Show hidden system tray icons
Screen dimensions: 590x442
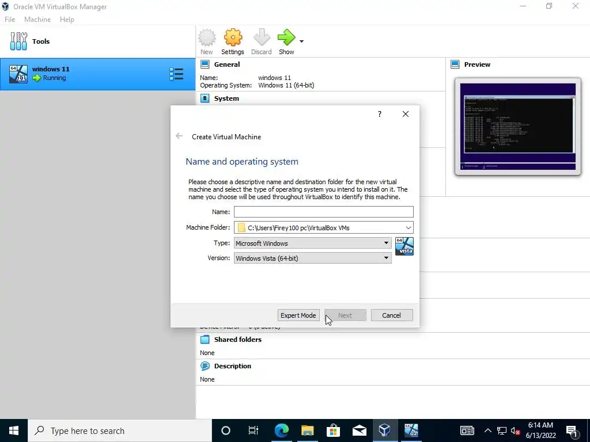tap(487, 430)
